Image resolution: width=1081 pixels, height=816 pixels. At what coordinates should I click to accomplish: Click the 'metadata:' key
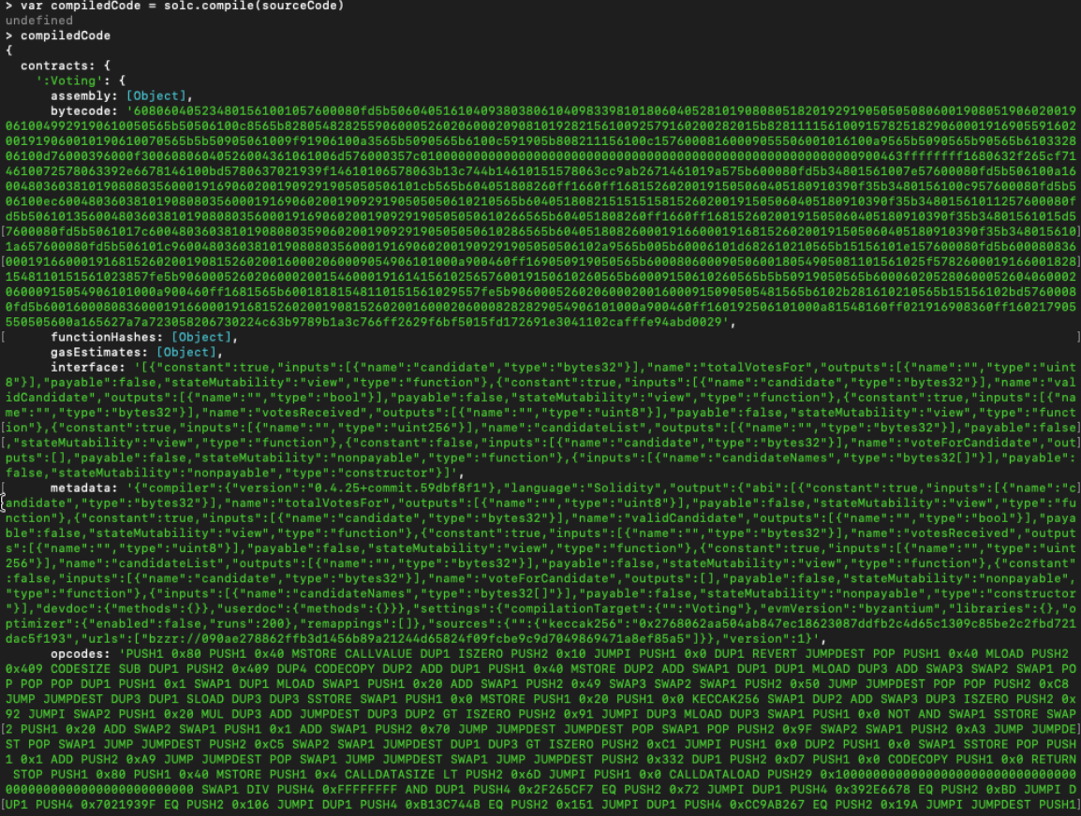point(84,488)
